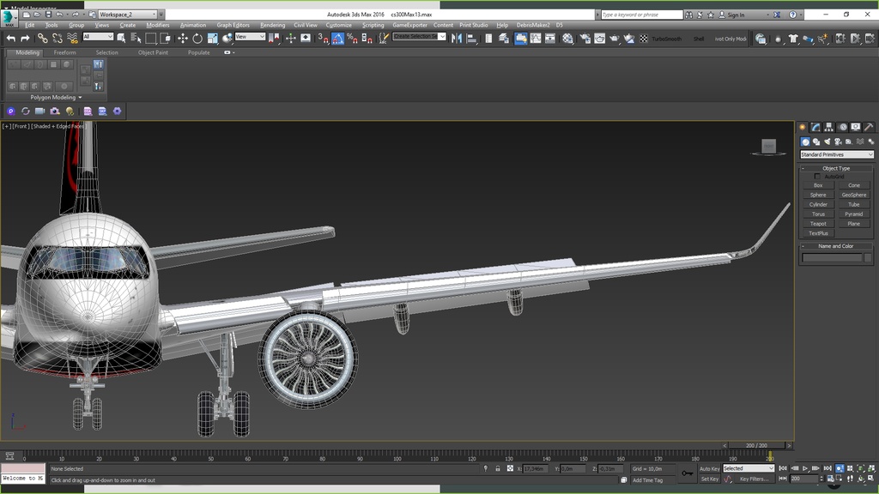Collapse the Object Type rollout
Image resolution: width=879 pixels, height=494 pixels.
click(836, 168)
